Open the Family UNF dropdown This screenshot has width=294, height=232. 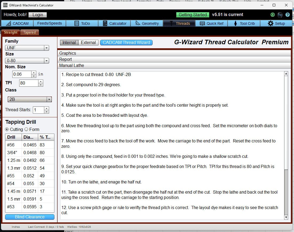46,48
